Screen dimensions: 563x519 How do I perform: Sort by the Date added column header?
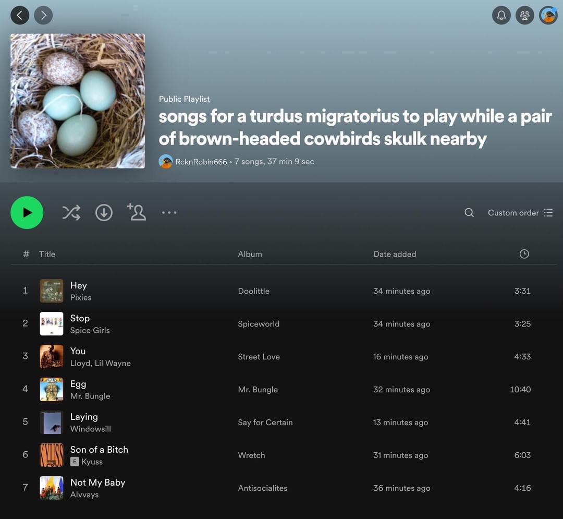coord(395,254)
